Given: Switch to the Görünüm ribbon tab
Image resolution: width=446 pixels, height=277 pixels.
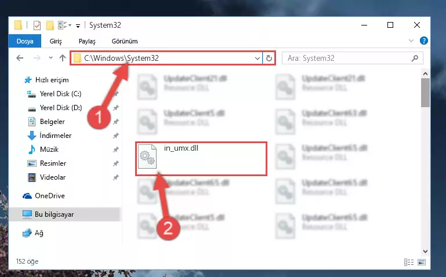Looking at the screenshot, I should (x=125, y=41).
